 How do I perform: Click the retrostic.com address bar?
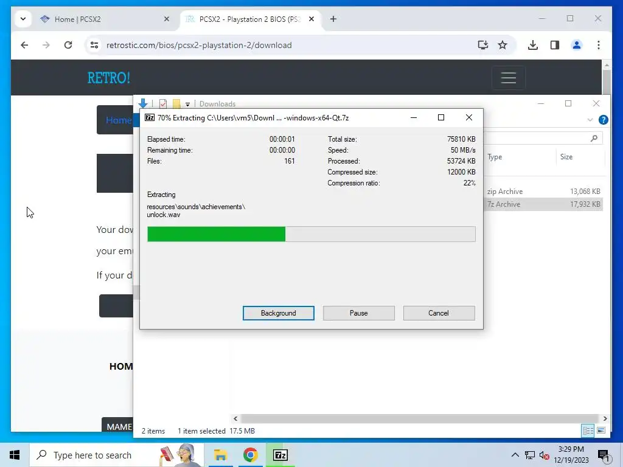pyautogui.click(x=278, y=45)
